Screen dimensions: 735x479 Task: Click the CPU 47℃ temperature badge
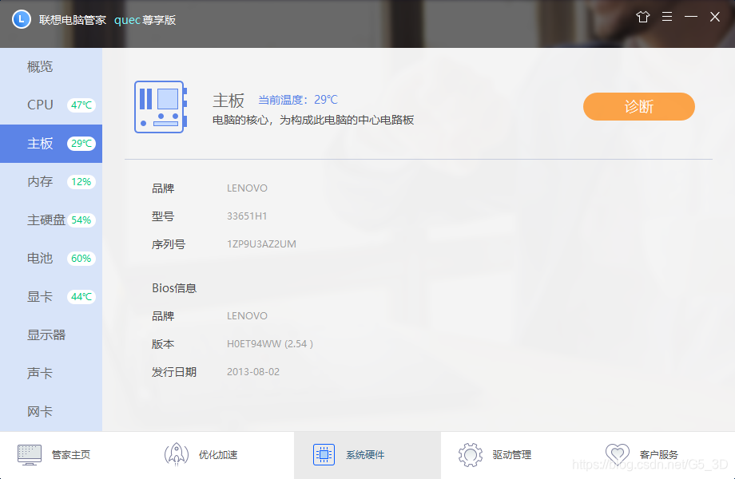(81, 105)
